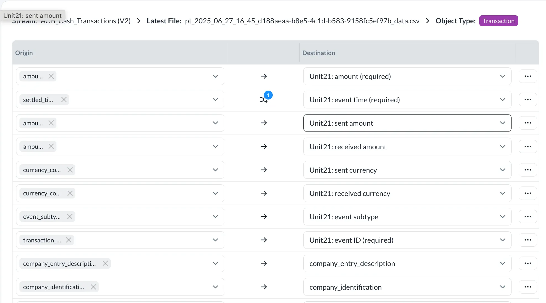Click arrow icon in sent currency row
The width and height of the screenshot is (546, 303).
[x=264, y=170]
